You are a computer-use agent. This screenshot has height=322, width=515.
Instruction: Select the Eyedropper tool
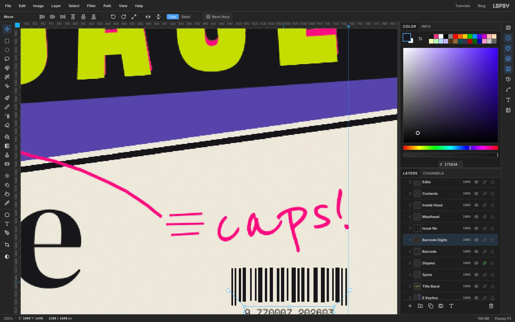(x=7, y=203)
